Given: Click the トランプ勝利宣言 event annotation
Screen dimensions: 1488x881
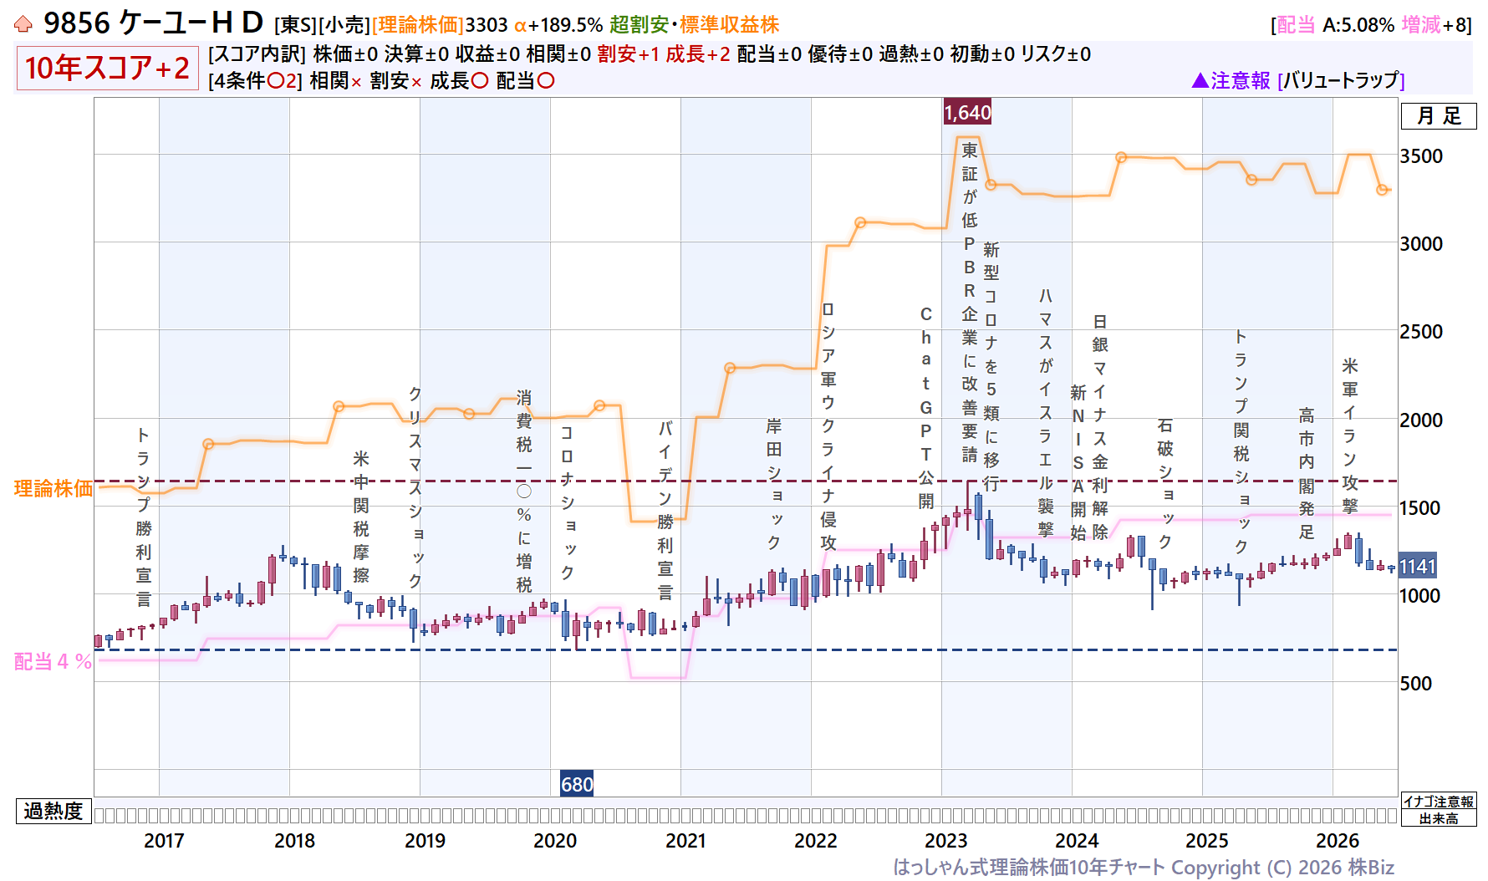Looking at the screenshot, I should [144, 517].
